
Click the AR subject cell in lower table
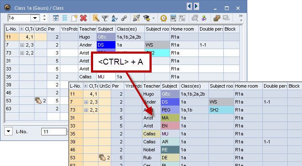pos(170,142)
